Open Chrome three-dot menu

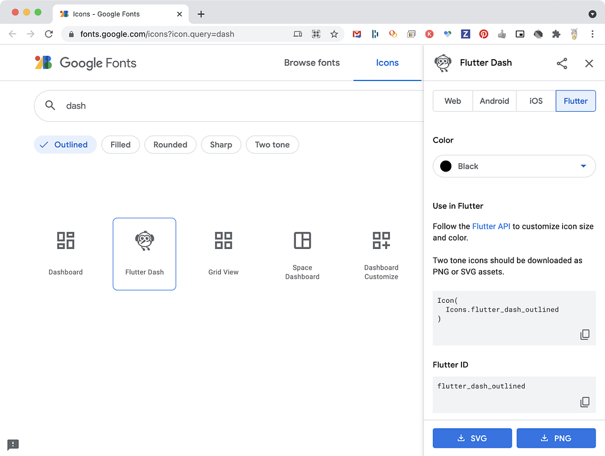coord(592,34)
